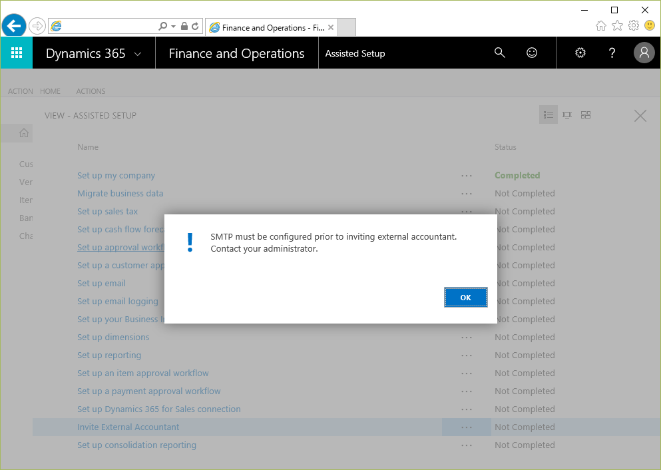Viewport: 661px width, 470px height.
Task: Open the feedback smiley in Dynamics header
Action: [532, 53]
